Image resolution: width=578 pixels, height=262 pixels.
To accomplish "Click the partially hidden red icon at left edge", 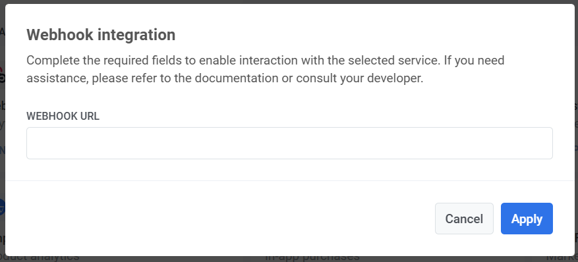I will 2,75.
